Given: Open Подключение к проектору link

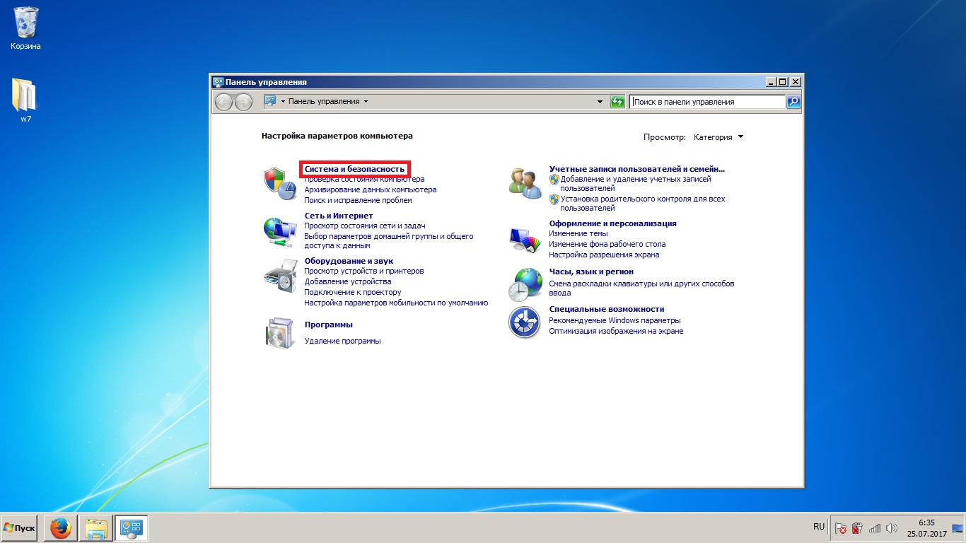Looking at the screenshot, I should tap(352, 293).
